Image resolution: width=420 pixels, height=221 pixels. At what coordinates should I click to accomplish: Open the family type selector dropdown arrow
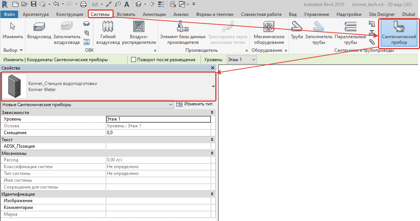[x=213, y=87]
